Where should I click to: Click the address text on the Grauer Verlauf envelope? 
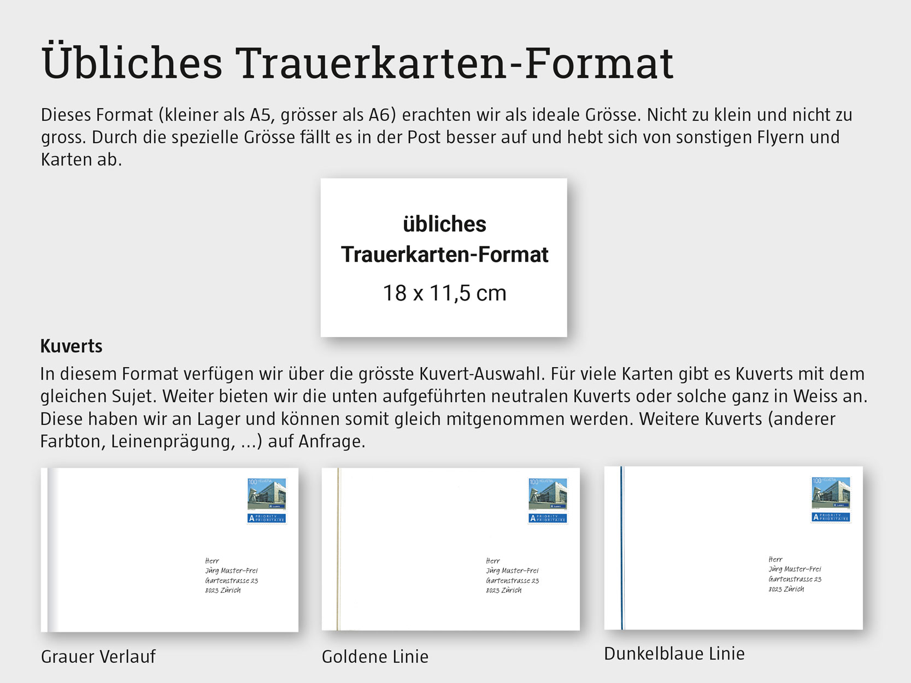(231, 575)
